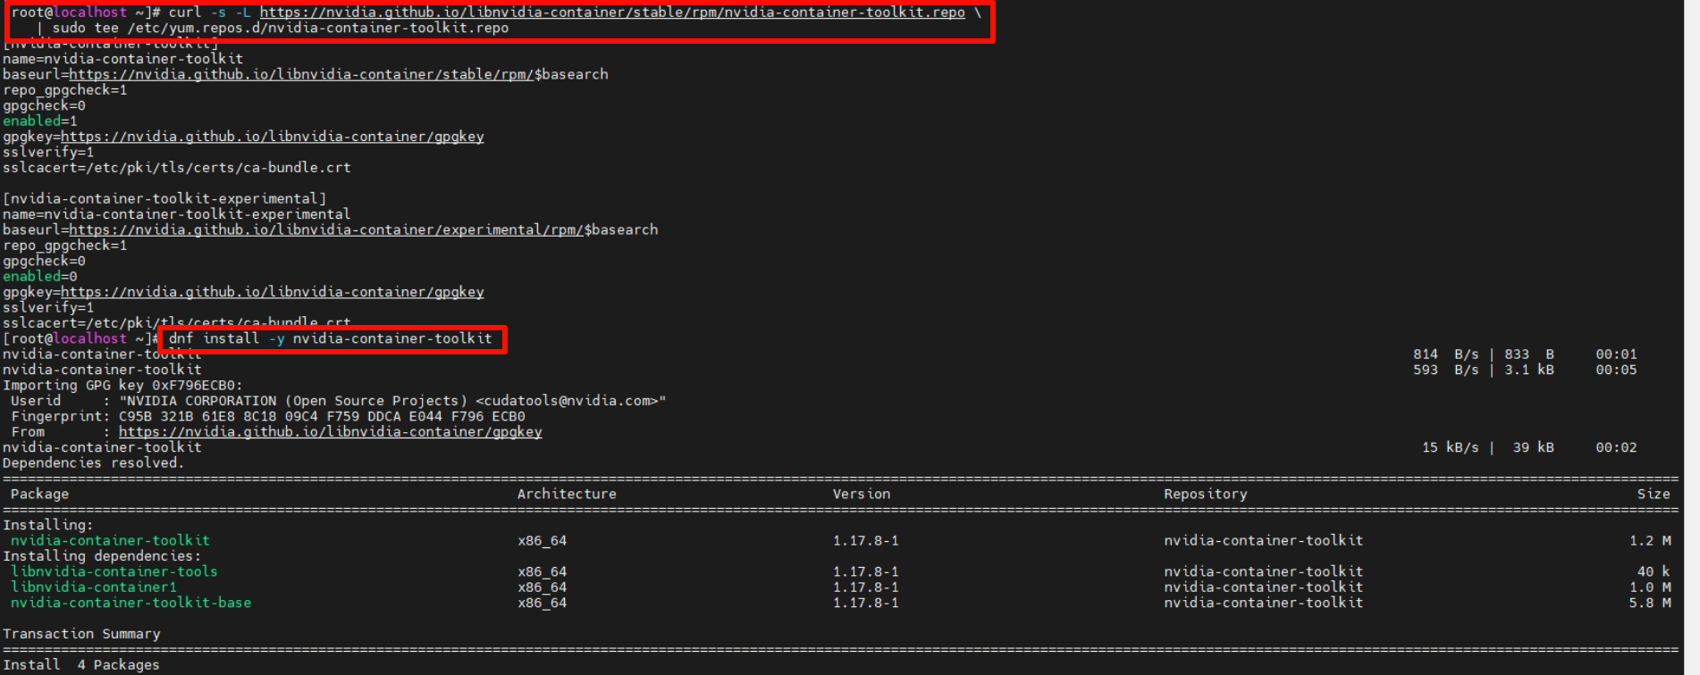Click the 'name=nvidia-container-toolkit-experimental' line

point(177,214)
